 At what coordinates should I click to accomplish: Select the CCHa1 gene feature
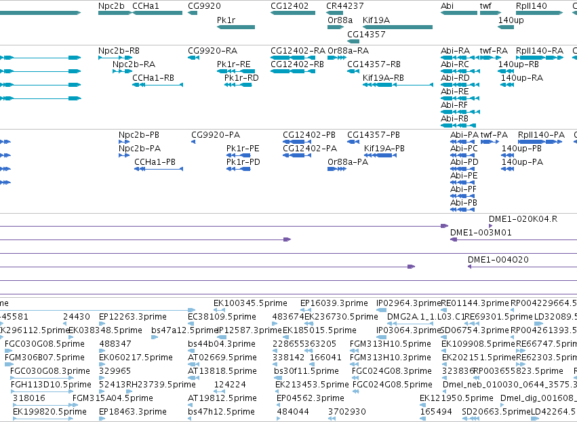point(157,13)
